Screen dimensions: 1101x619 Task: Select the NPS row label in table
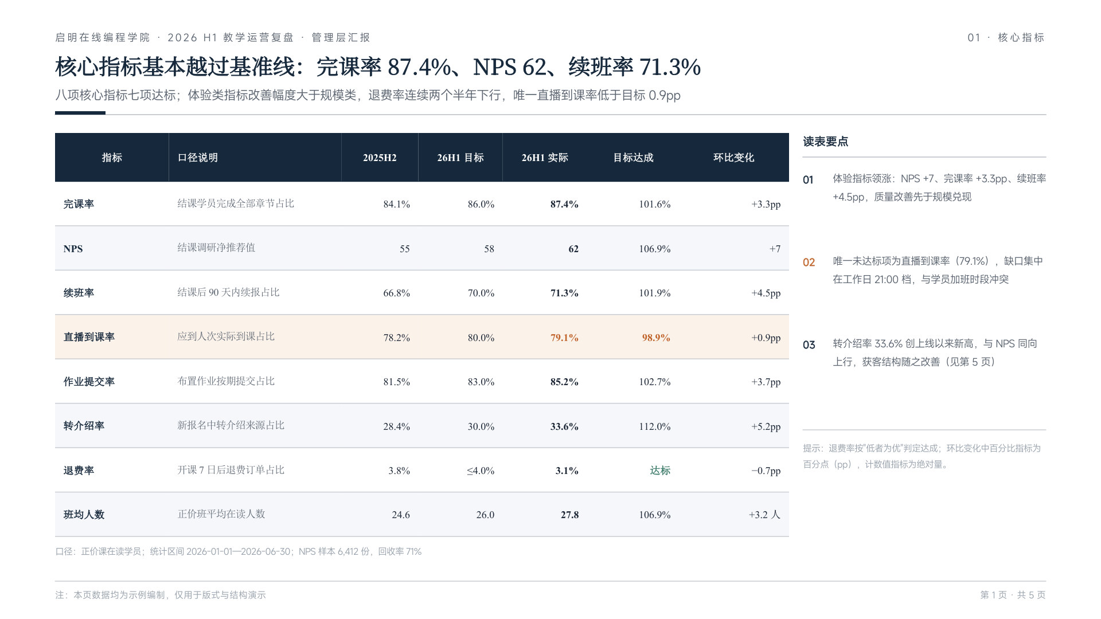coord(73,249)
